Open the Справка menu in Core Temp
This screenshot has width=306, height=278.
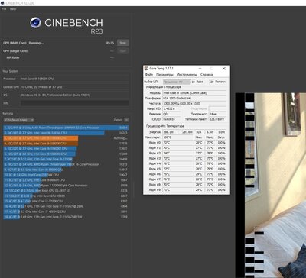click(207, 75)
